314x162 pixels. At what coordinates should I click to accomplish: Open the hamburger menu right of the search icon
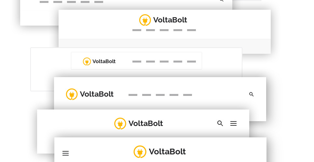point(233,123)
